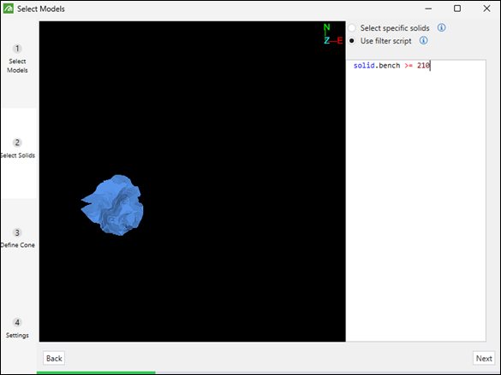Choose the Use filter script radio button
501x375 pixels.
pyautogui.click(x=352, y=41)
